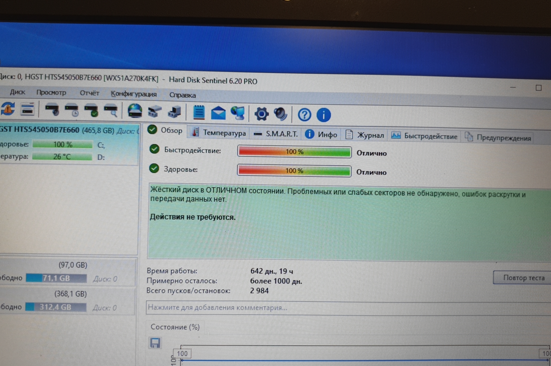Click the globe and monitor network icon

(x=238, y=113)
